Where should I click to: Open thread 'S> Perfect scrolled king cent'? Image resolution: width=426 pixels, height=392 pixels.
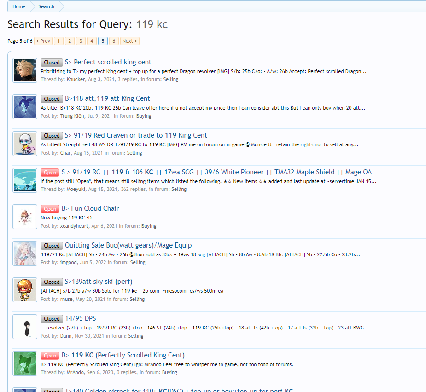pyautogui.click(x=108, y=62)
